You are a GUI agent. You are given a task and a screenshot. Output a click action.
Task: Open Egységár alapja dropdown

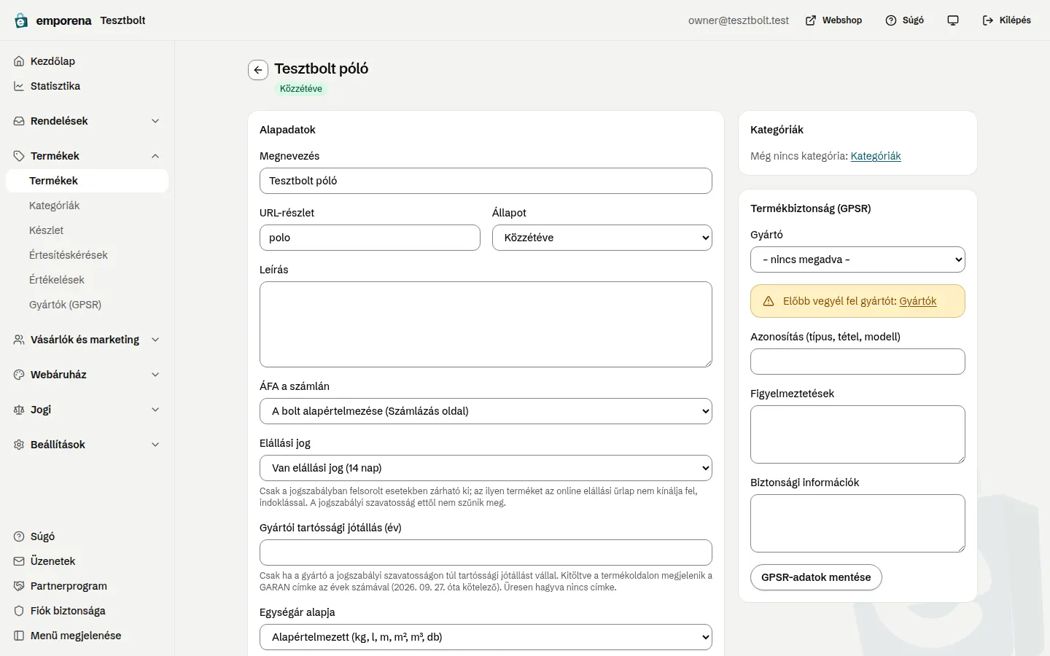[486, 637]
